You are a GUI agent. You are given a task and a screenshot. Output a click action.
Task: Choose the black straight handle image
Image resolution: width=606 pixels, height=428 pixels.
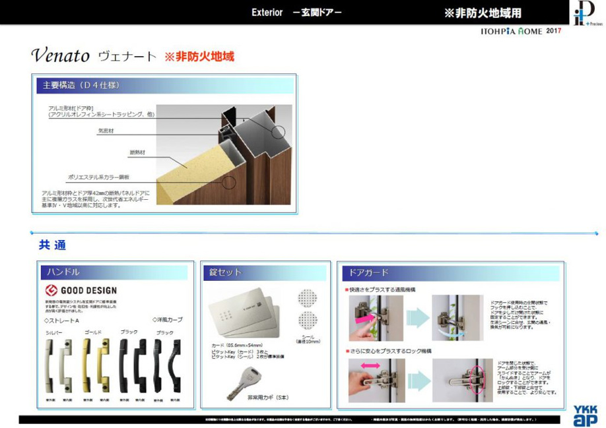point(133,365)
